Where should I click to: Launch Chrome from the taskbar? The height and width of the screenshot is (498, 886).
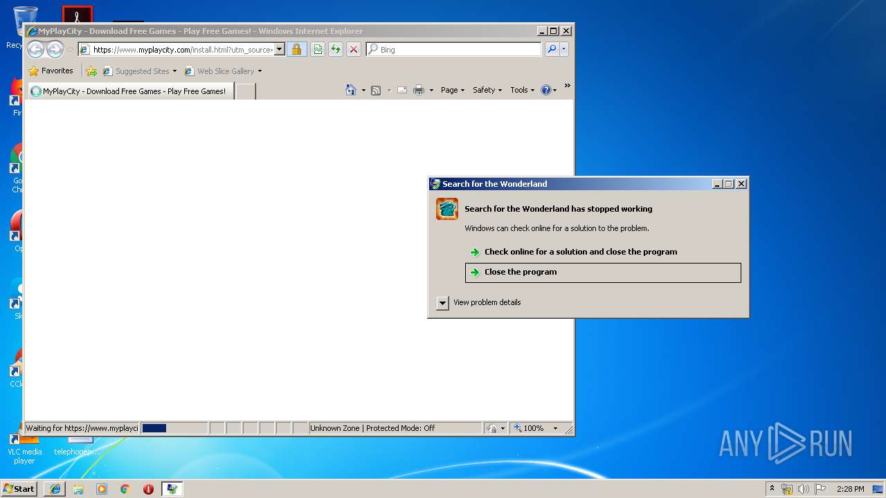coord(125,489)
